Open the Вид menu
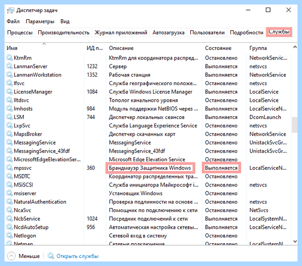Viewport: 302px width, 266px height. (65, 21)
